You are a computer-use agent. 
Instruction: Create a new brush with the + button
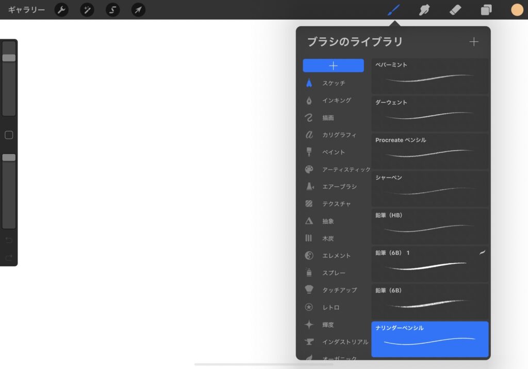[x=473, y=42]
